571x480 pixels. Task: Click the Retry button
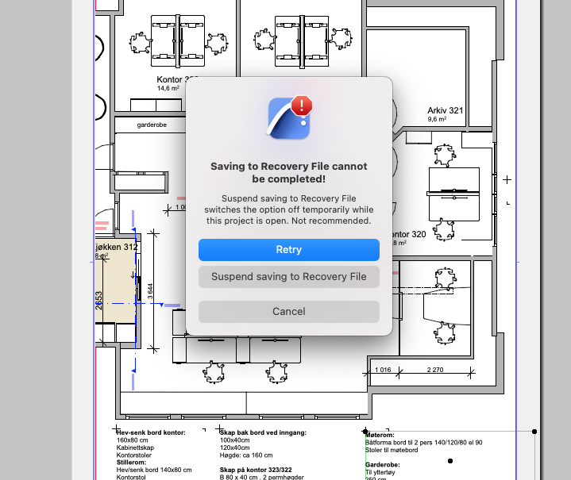(x=288, y=250)
